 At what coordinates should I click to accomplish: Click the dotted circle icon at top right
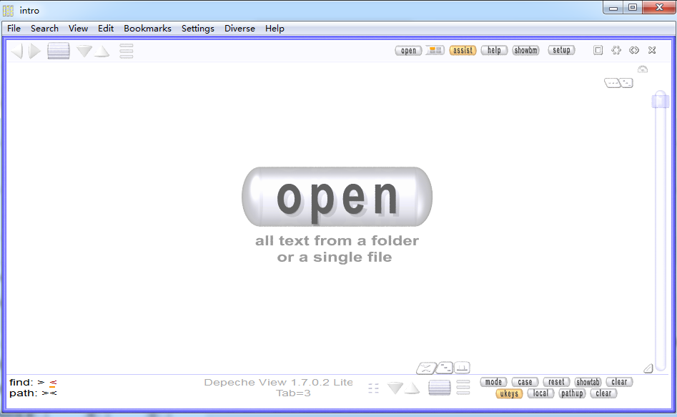[x=616, y=50]
